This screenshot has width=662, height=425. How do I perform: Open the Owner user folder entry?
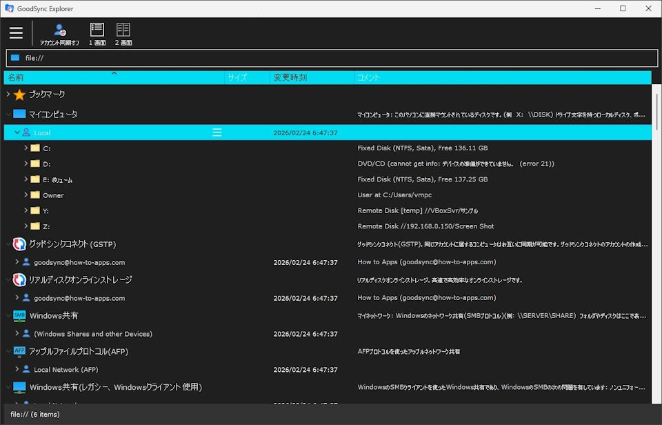(52, 195)
